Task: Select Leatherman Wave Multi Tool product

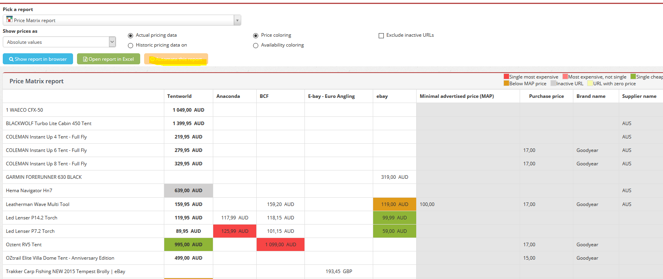Action: click(x=38, y=204)
